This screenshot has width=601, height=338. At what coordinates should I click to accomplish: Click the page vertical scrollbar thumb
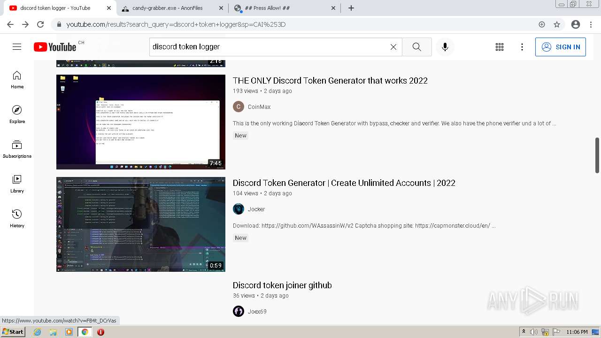tap(597, 155)
